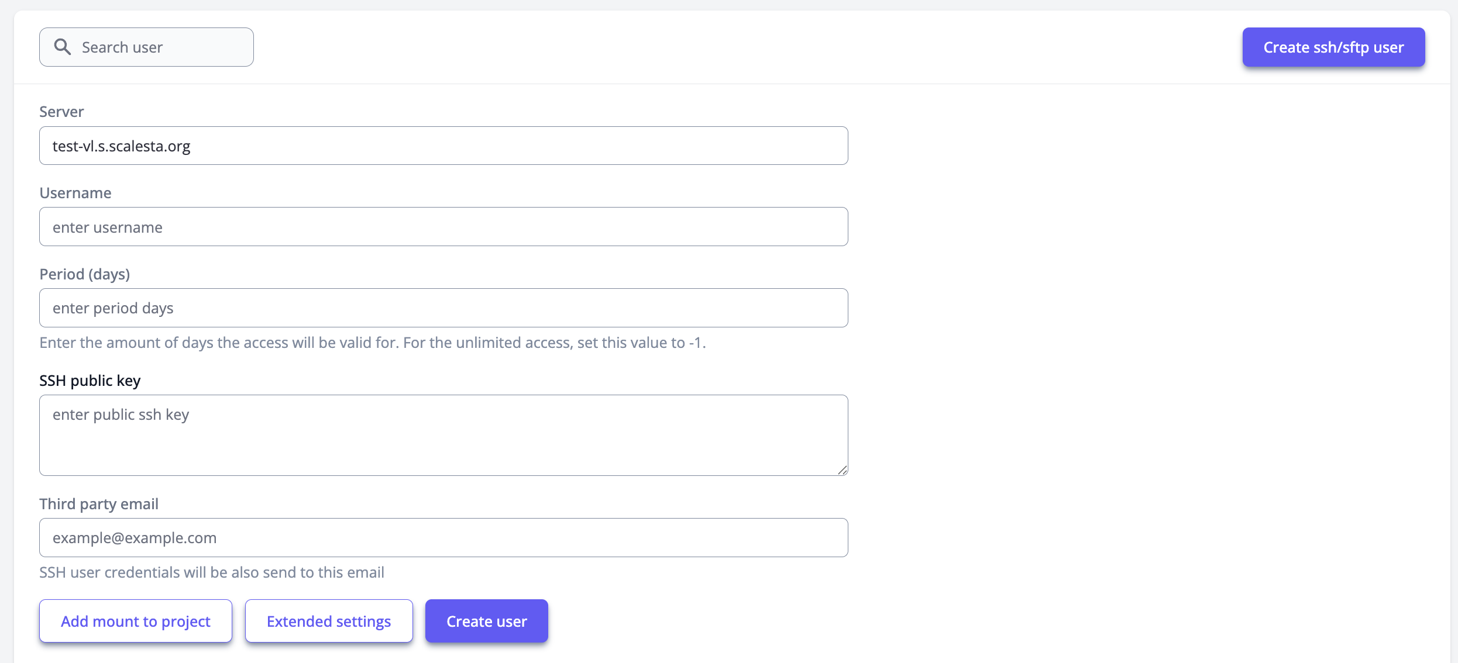Click the SSH user credentials note text
This screenshot has height=663, width=1458.
pos(211,572)
